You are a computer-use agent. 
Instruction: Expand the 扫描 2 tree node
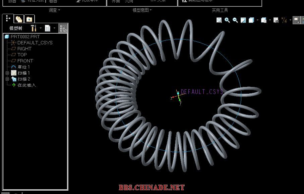[x=7, y=79]
